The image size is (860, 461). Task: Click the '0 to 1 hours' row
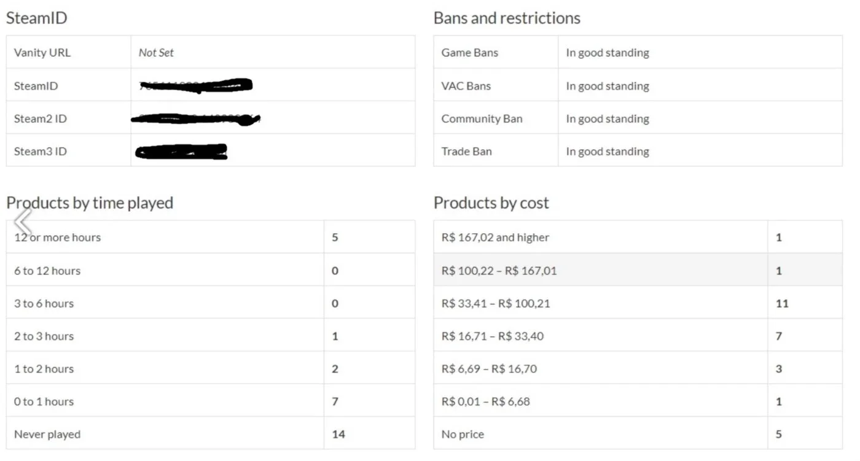coord(211,401)
